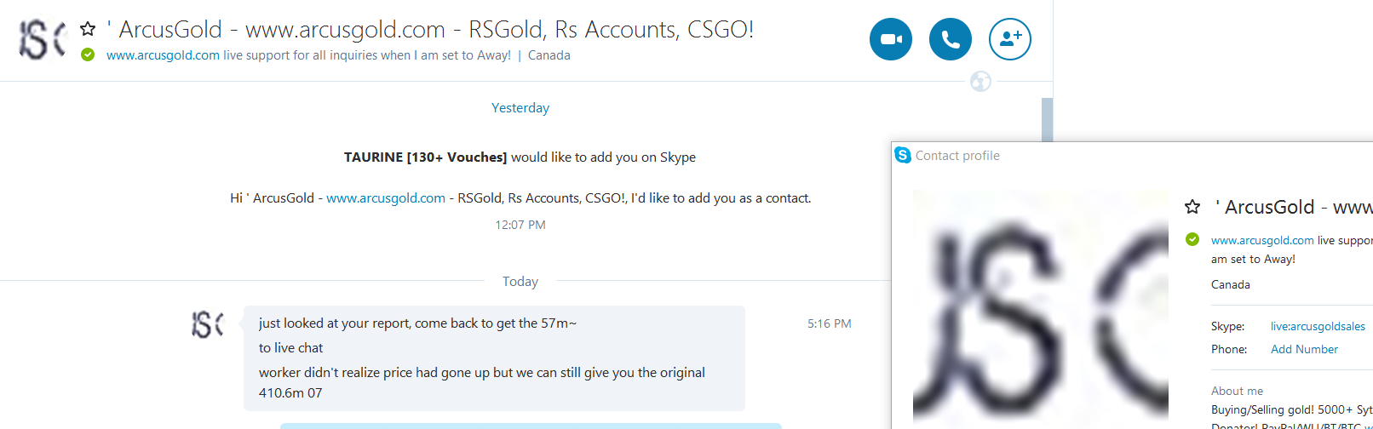This screenshot has height=429, width=1373.
Task: Select the message about original 410.6m price
Action: (x=481, y=382)
